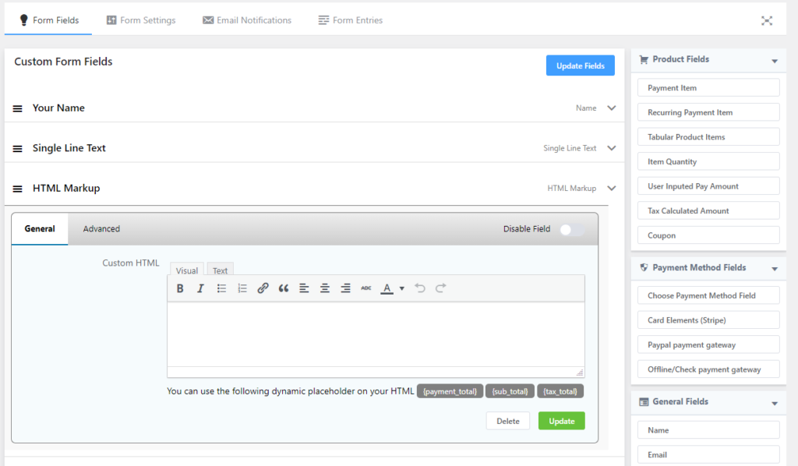This screenshot has height=466, width=798.
Task: Pick the text color swatch
Action: [x=387, y=288]
